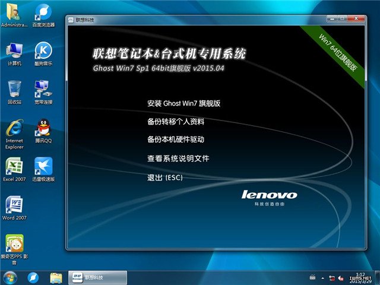Click the Win7 64位旗舰版 corner ribbon
380x285 pixels.
pyautogui.click(x=338, y=53)
